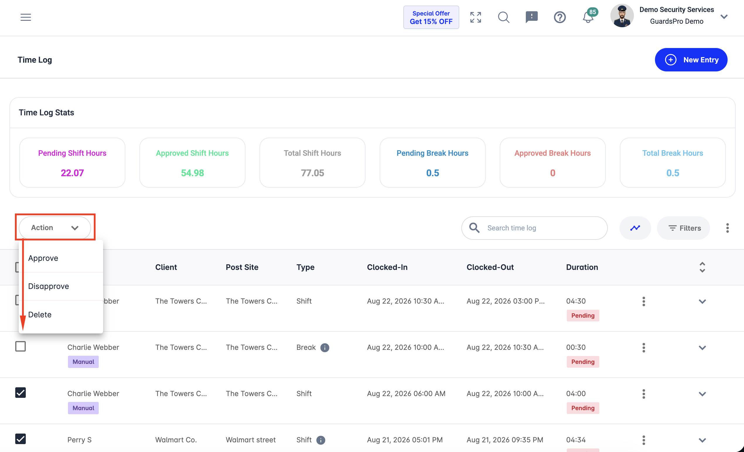The width and height of the screenshot is (744, 452).
Task: Open the hamburger navigation menu
Action: tap(26, 17)
